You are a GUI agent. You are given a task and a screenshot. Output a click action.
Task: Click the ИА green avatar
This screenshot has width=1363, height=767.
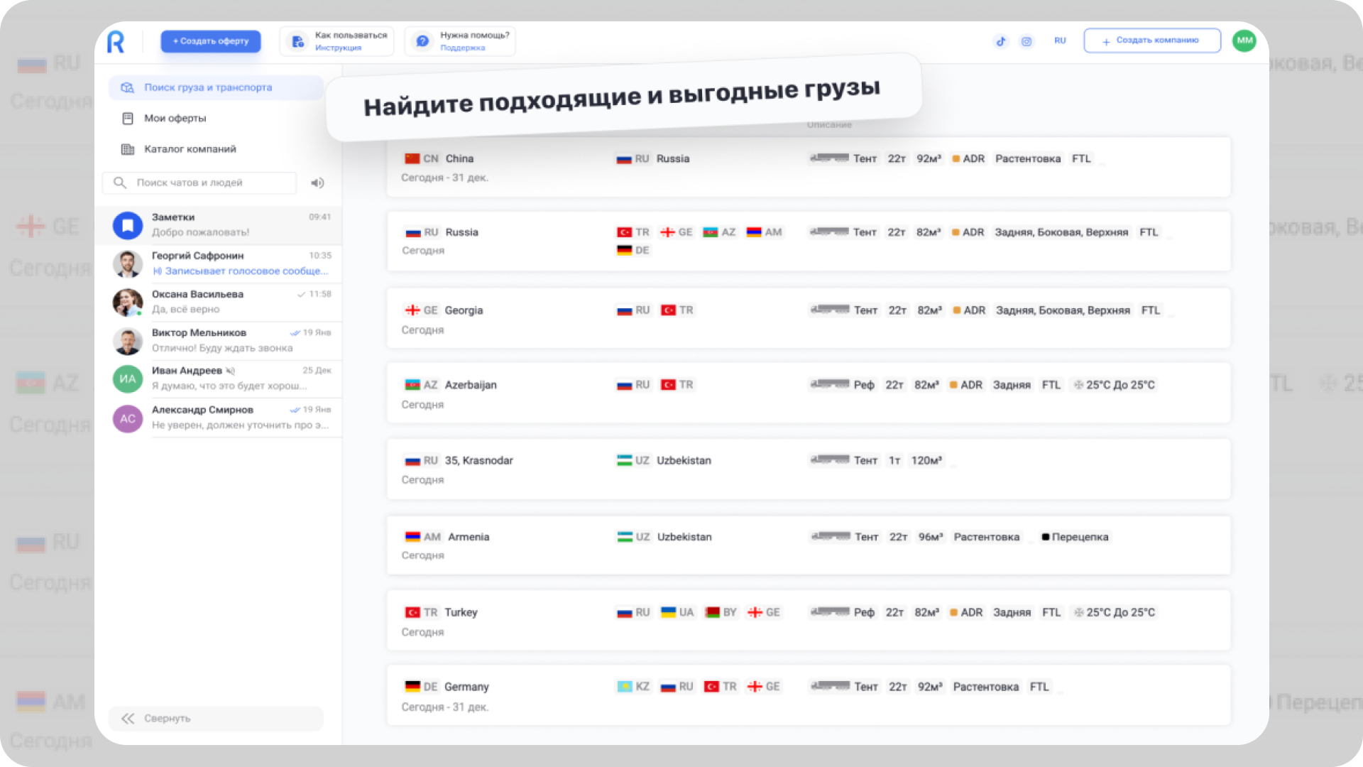(x=128, y=379)
